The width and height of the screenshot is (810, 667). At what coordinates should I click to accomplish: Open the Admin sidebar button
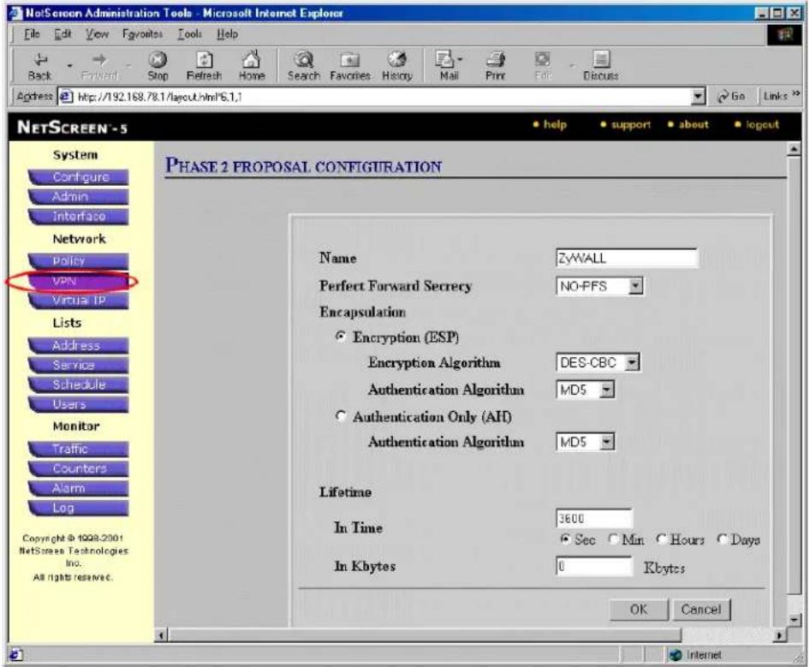[x=79, y=197]
